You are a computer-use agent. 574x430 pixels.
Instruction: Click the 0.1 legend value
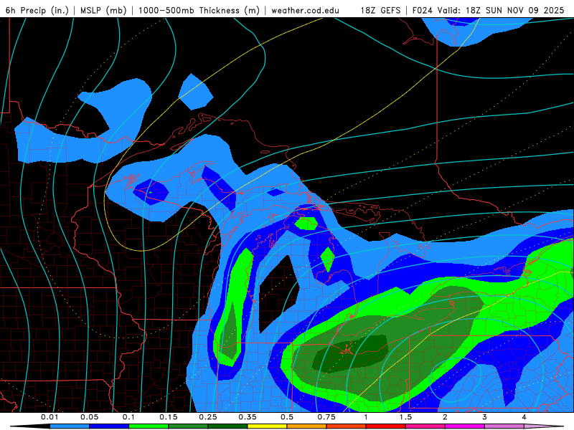click(128, 417)
